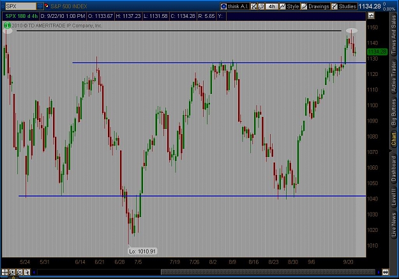Image resolution: width=399 pixels, height=279 pixels.
Task: Click the O: 1133.67 open value
Action: (100, 16)
